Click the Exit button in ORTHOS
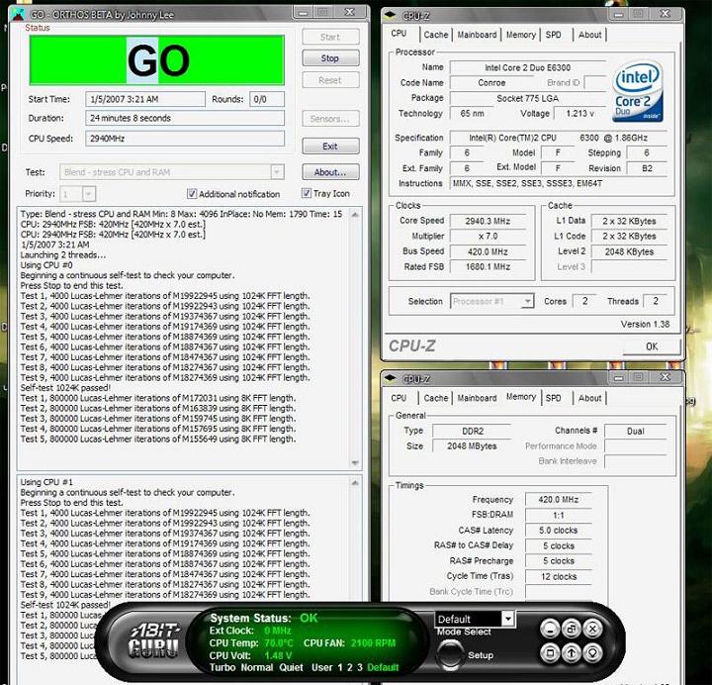 pos(330,146)
